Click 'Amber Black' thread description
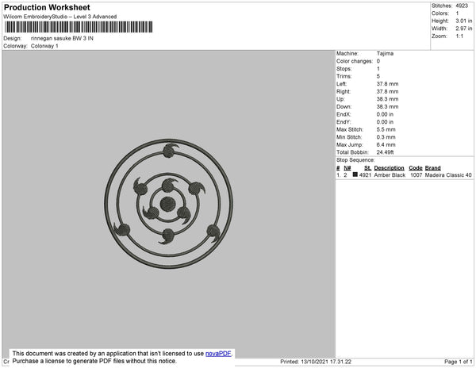The image size is (476, 368). coord(390,175)
